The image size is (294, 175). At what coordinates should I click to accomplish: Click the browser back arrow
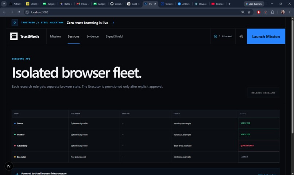click(x=4, y=12)
